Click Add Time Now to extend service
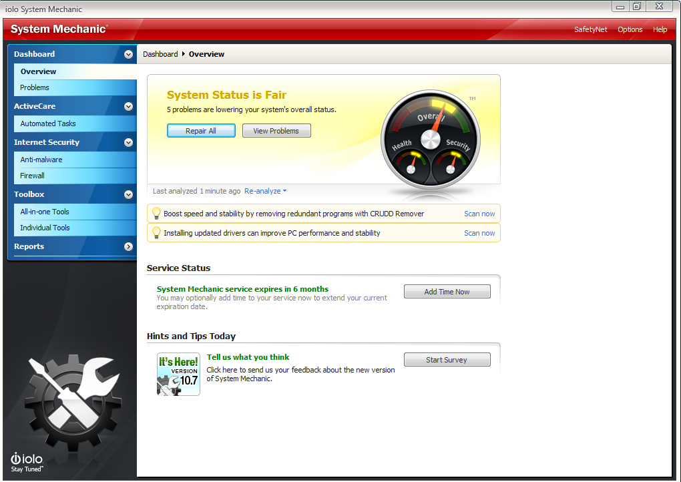681x482 pixels. tap(447, 291)
